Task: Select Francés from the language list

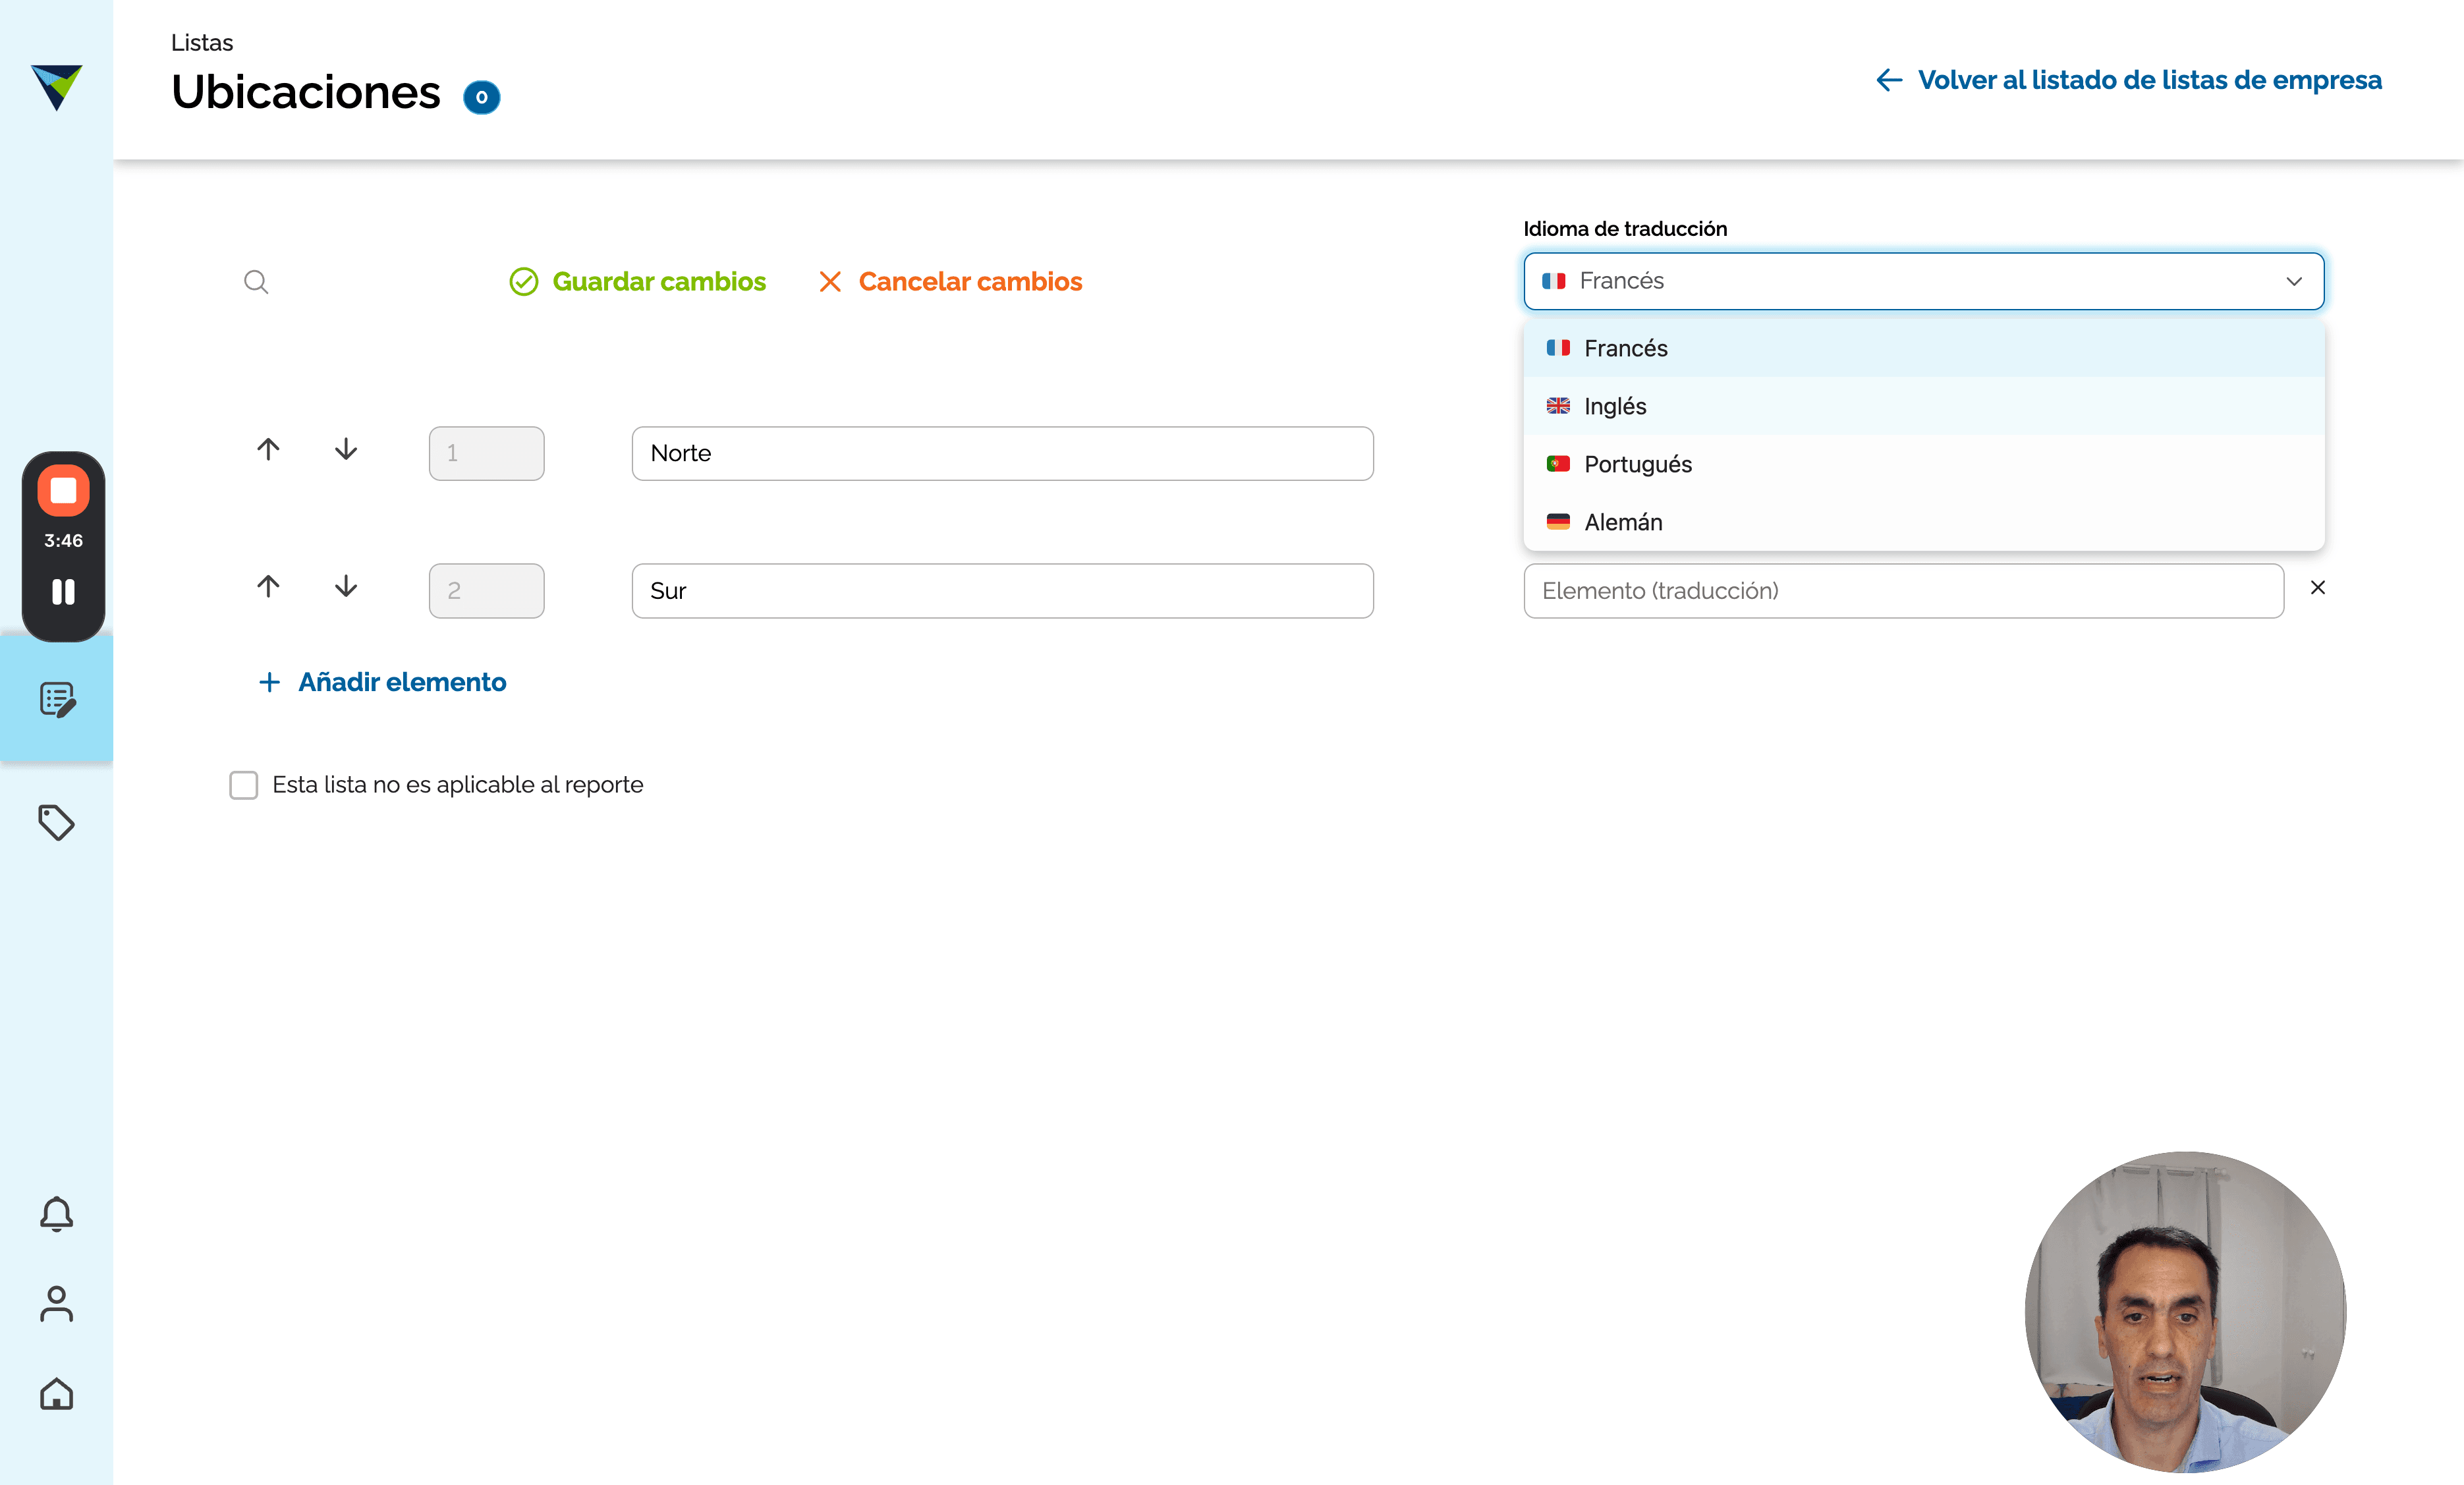Action: tap(1923, 348)
